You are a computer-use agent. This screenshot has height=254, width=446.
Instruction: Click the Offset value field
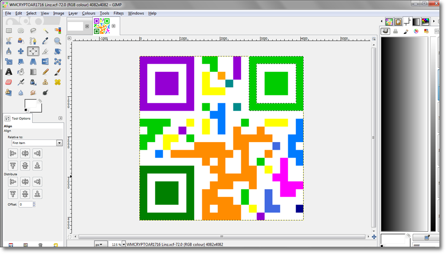pos(26,204)
